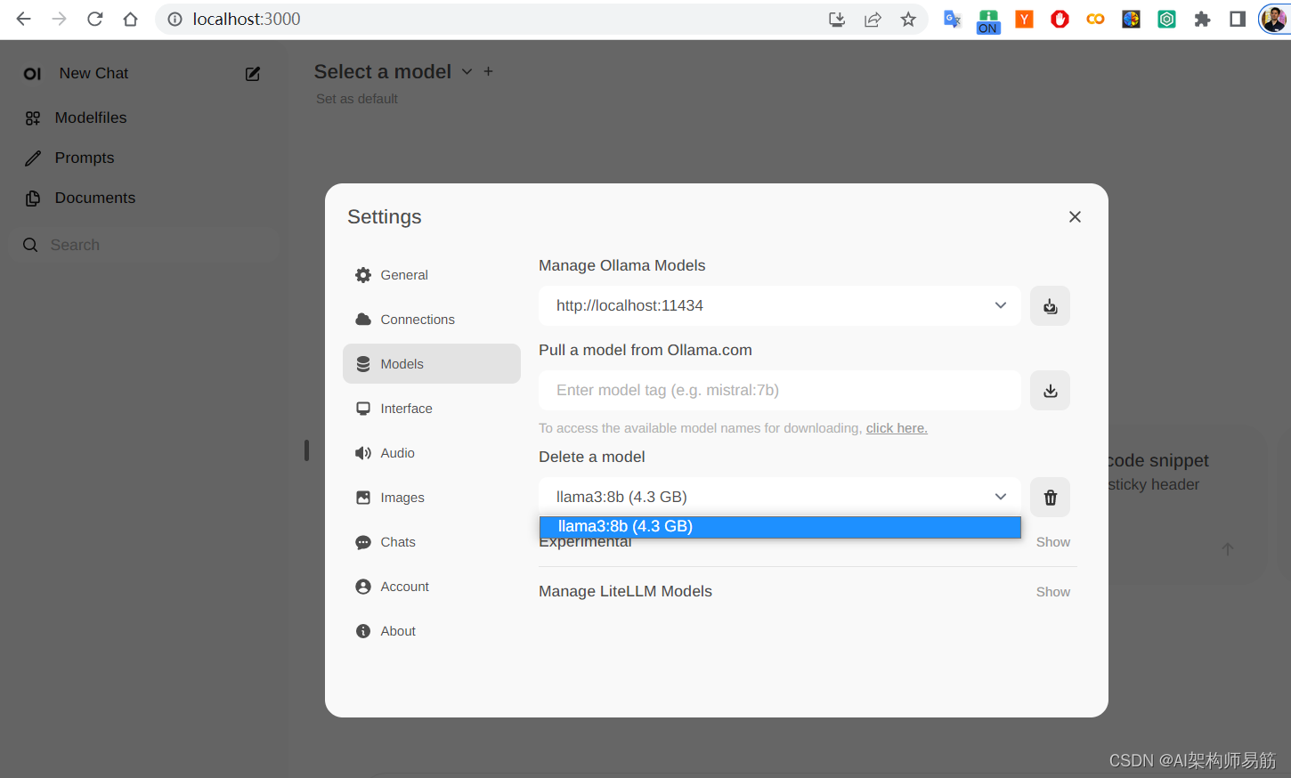This screenshot has width=1291, height=778.
Task: Open the Chats settings tab
Action: point(432,542)
